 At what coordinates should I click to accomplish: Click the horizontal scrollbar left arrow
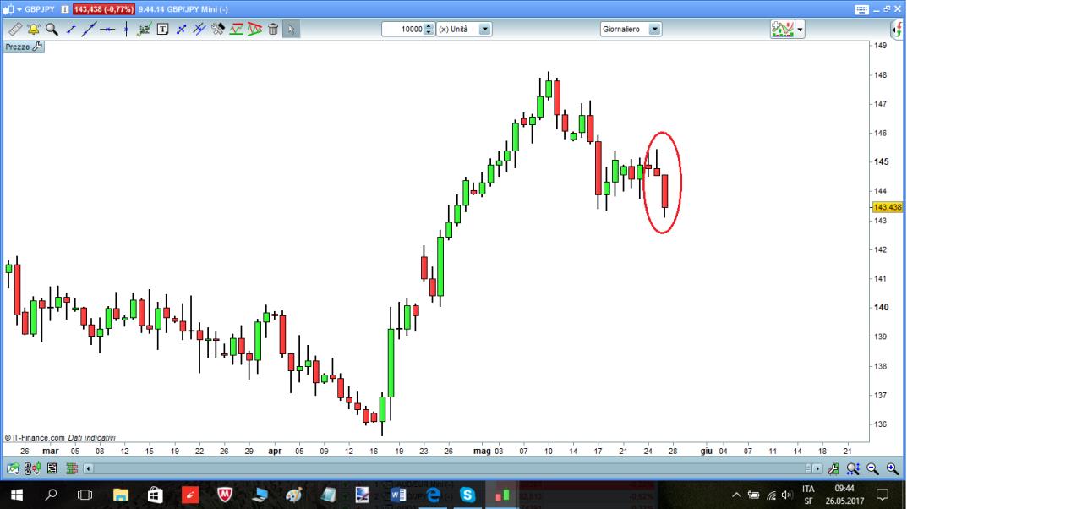(x=89, y=468)
